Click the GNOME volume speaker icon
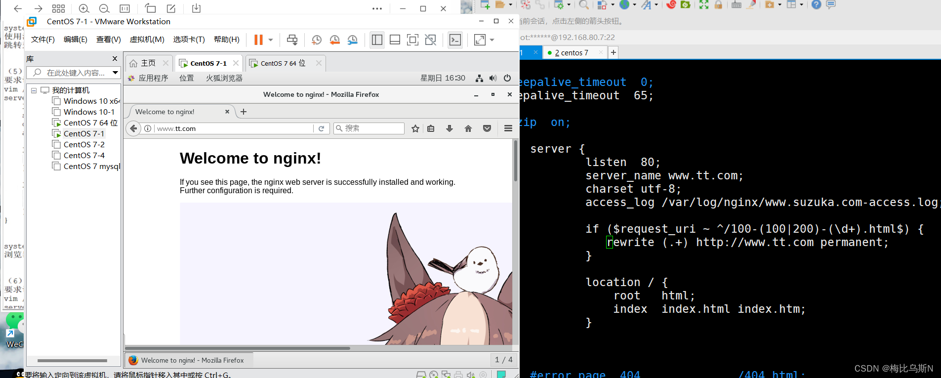The image size is (941, 378). 493,78
